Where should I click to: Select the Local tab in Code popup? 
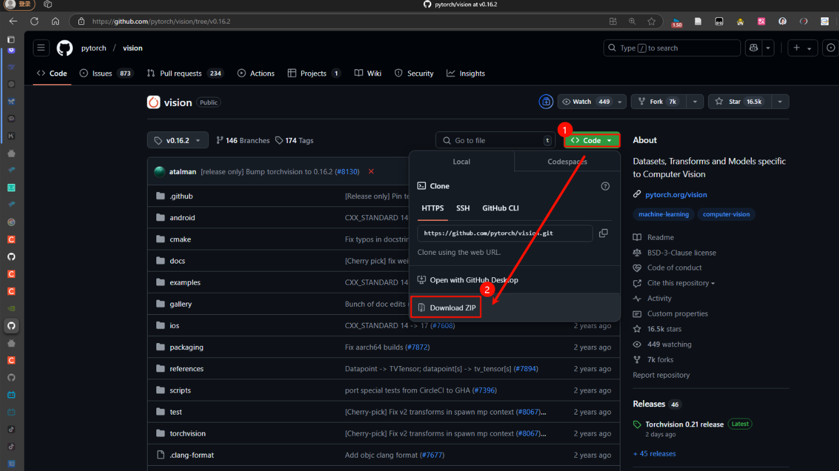pos(461,162)
